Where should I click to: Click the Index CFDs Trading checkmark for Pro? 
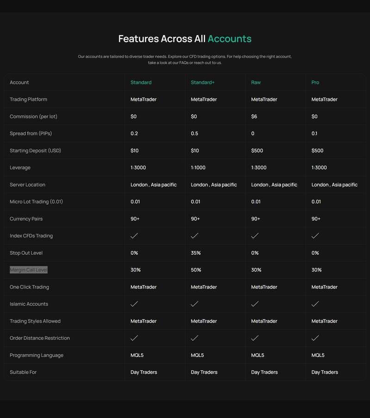pyautogui.click(x=315, y=236)
